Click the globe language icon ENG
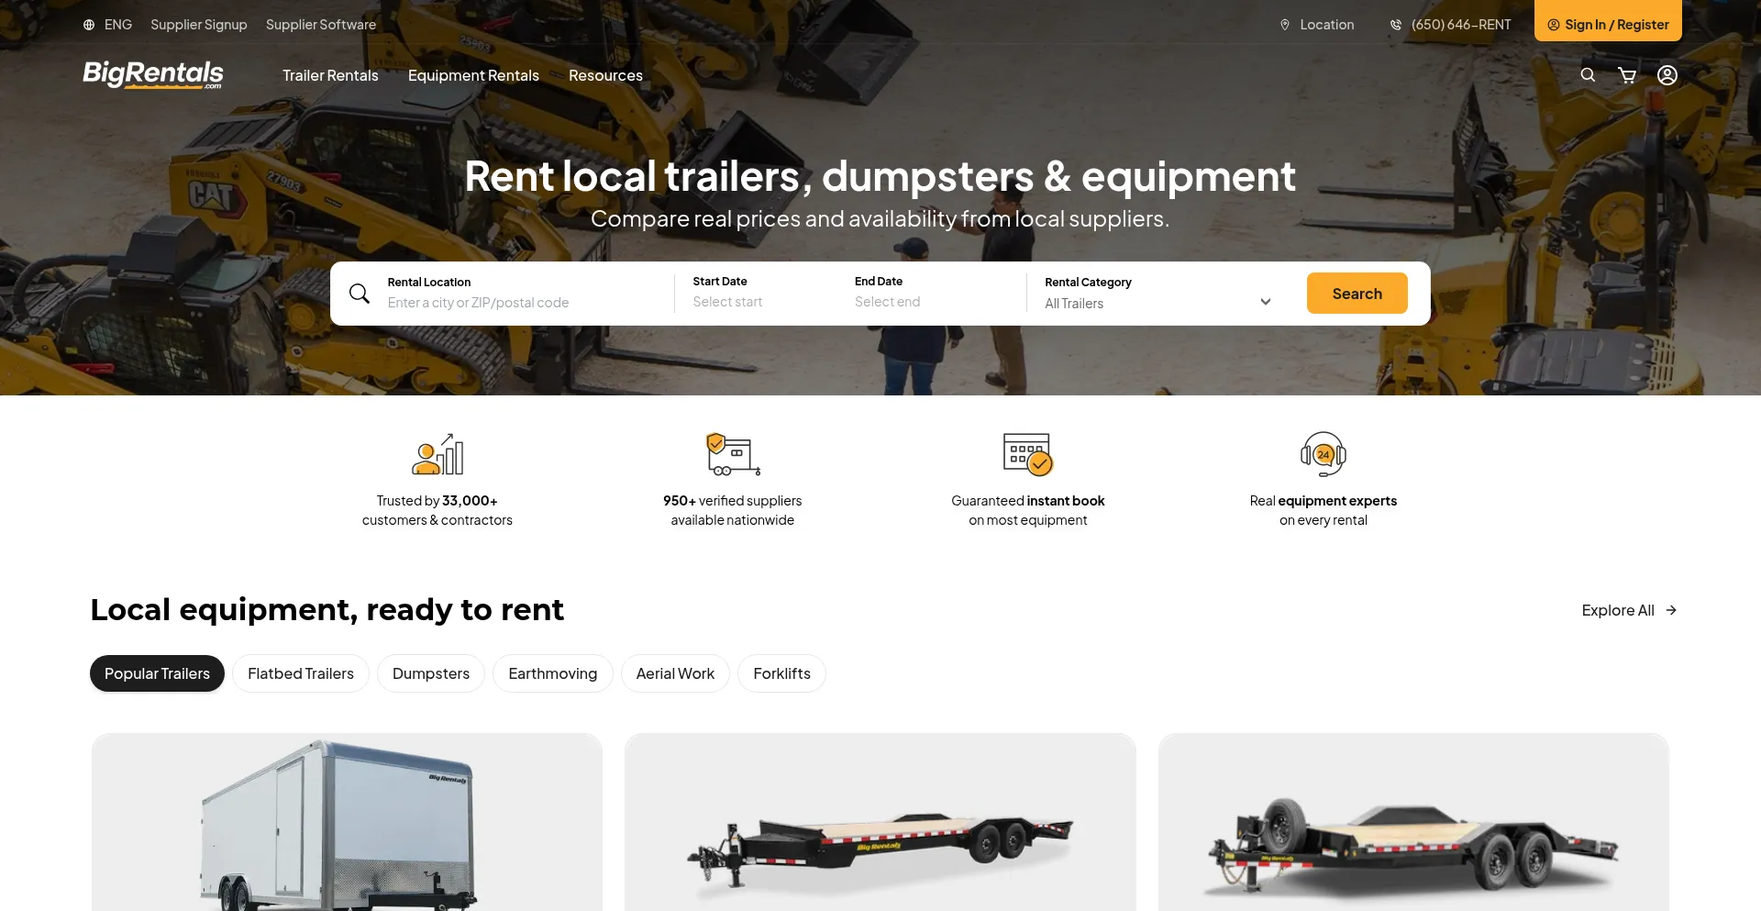 click(x=89, y=25)
